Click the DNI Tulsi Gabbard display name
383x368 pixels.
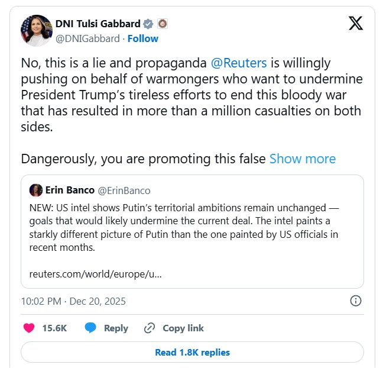coord(98,24)
